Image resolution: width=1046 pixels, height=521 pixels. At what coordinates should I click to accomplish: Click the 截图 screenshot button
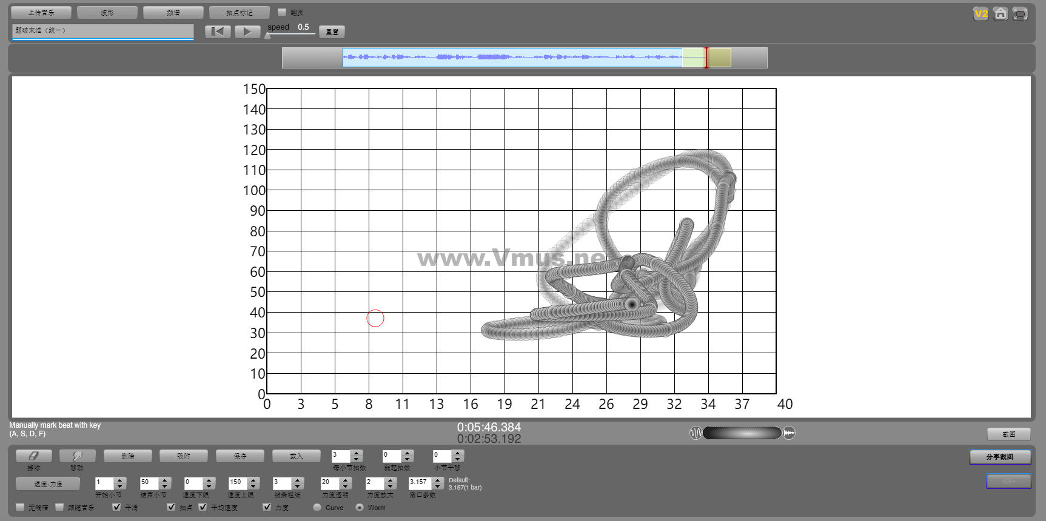[x=1009, y=434]
